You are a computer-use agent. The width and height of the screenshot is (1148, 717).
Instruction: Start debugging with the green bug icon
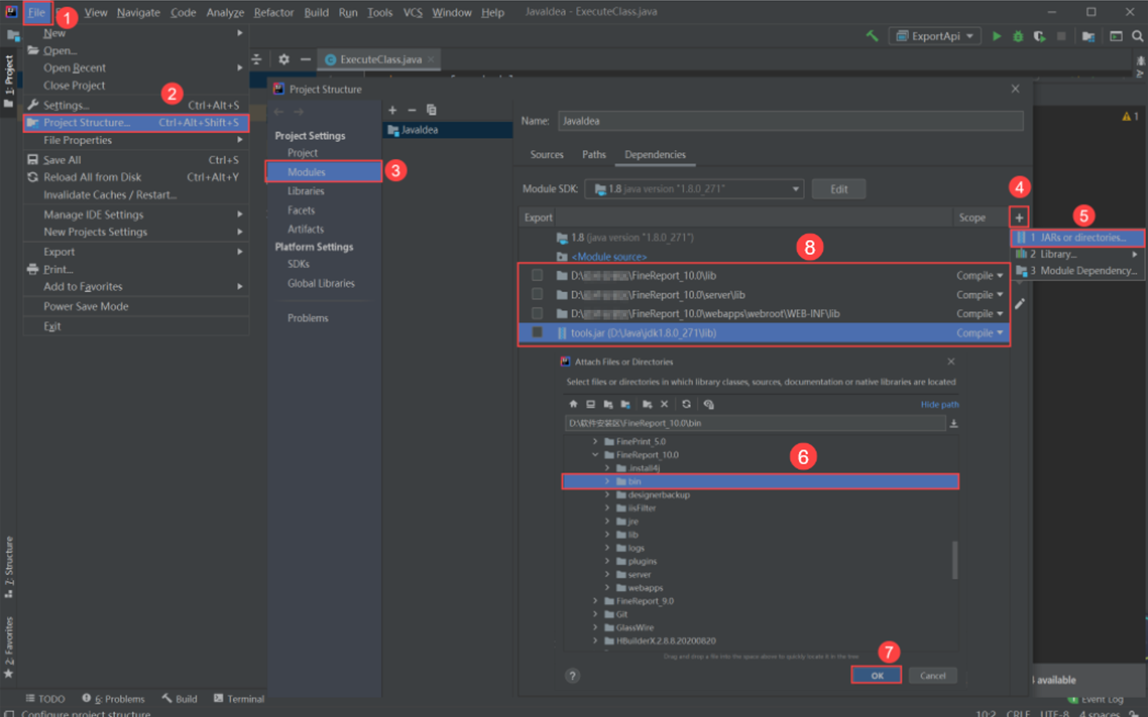coord(1018,37)
